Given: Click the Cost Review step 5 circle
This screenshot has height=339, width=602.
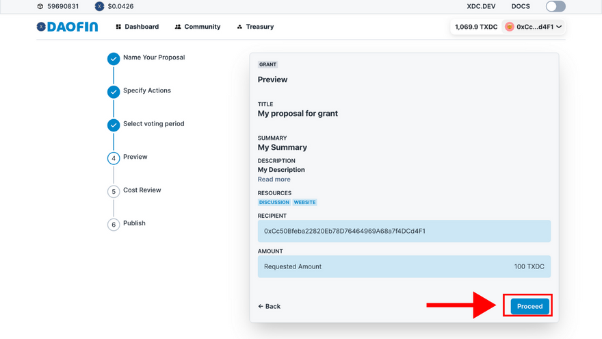Looking at the screenshot, I should 114,192.
